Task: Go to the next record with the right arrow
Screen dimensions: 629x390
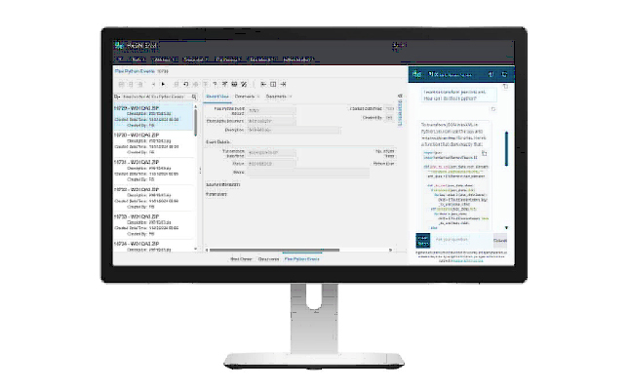Action: point(163,84)
